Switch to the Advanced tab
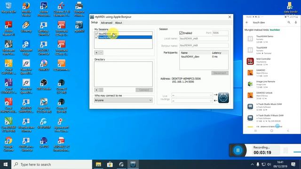 pos(107,23)
